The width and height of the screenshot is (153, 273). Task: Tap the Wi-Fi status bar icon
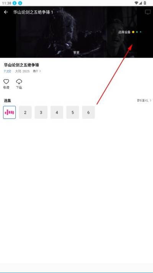[x=137, y=3]
